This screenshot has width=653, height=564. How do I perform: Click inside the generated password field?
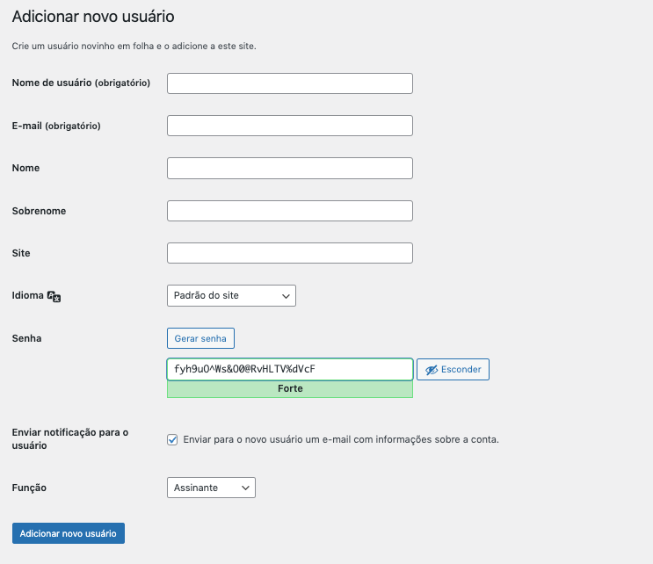289,369
